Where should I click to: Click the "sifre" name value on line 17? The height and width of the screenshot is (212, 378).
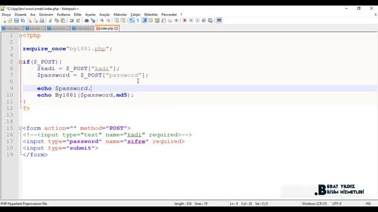136,141
